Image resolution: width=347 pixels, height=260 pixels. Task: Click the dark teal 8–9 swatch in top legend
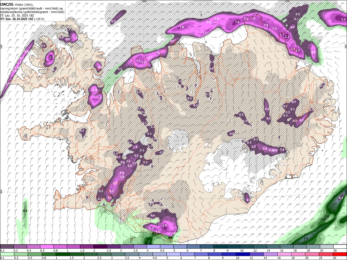pos(220,247)
